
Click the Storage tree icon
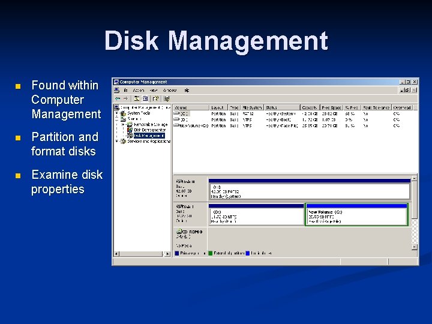pyautogui.click(x=123, y=119)
